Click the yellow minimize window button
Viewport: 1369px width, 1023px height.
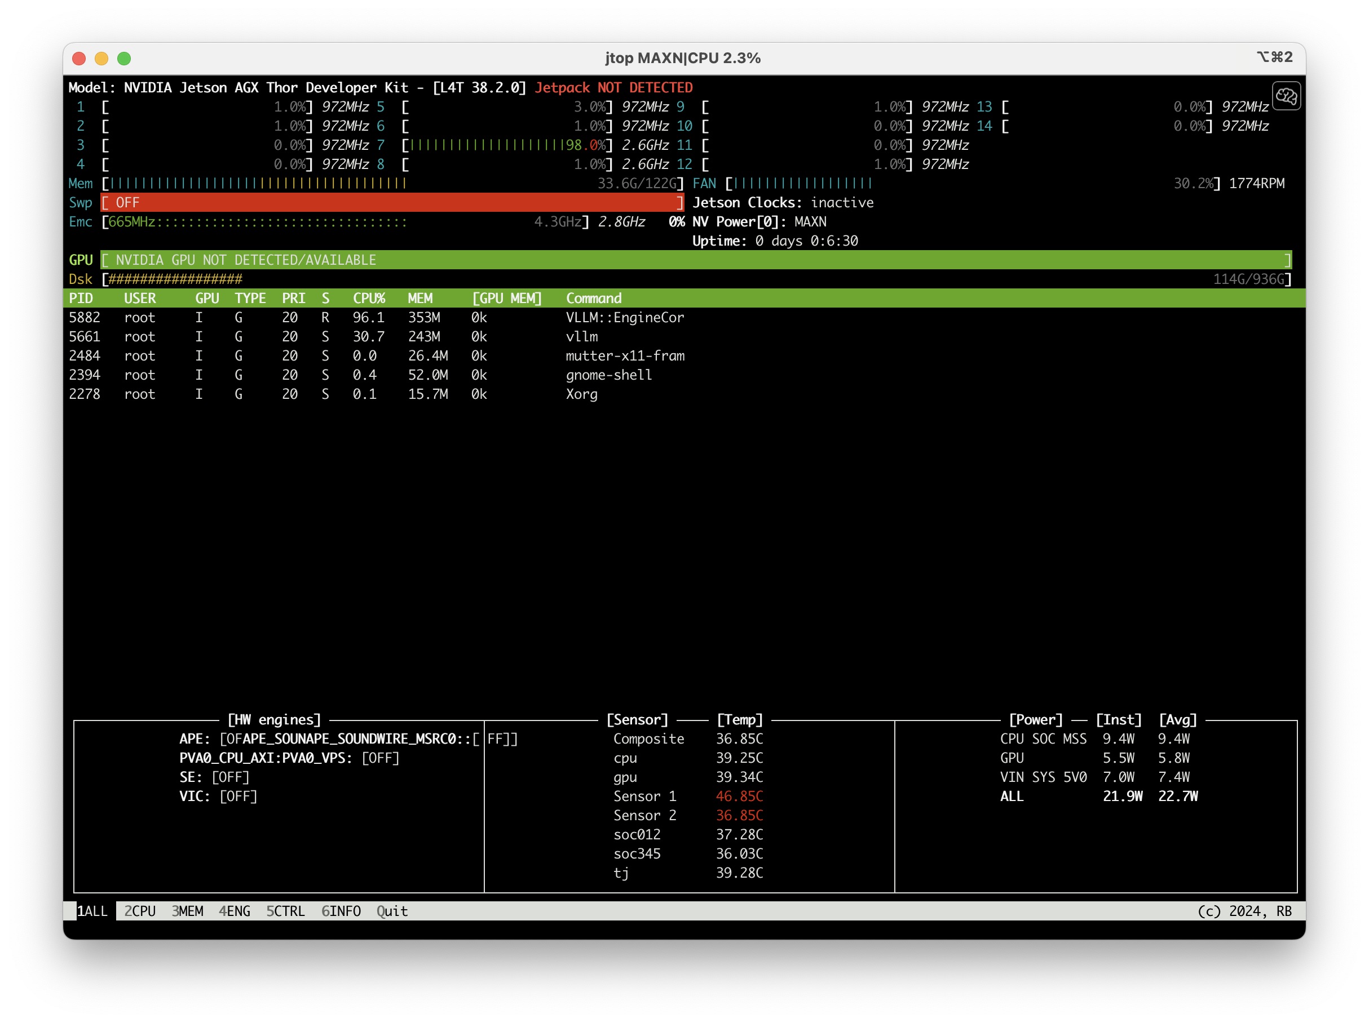coord(101,58)
